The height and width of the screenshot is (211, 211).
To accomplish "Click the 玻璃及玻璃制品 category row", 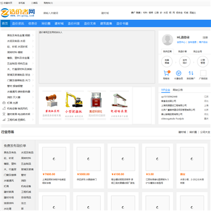I will coord(18,74).
